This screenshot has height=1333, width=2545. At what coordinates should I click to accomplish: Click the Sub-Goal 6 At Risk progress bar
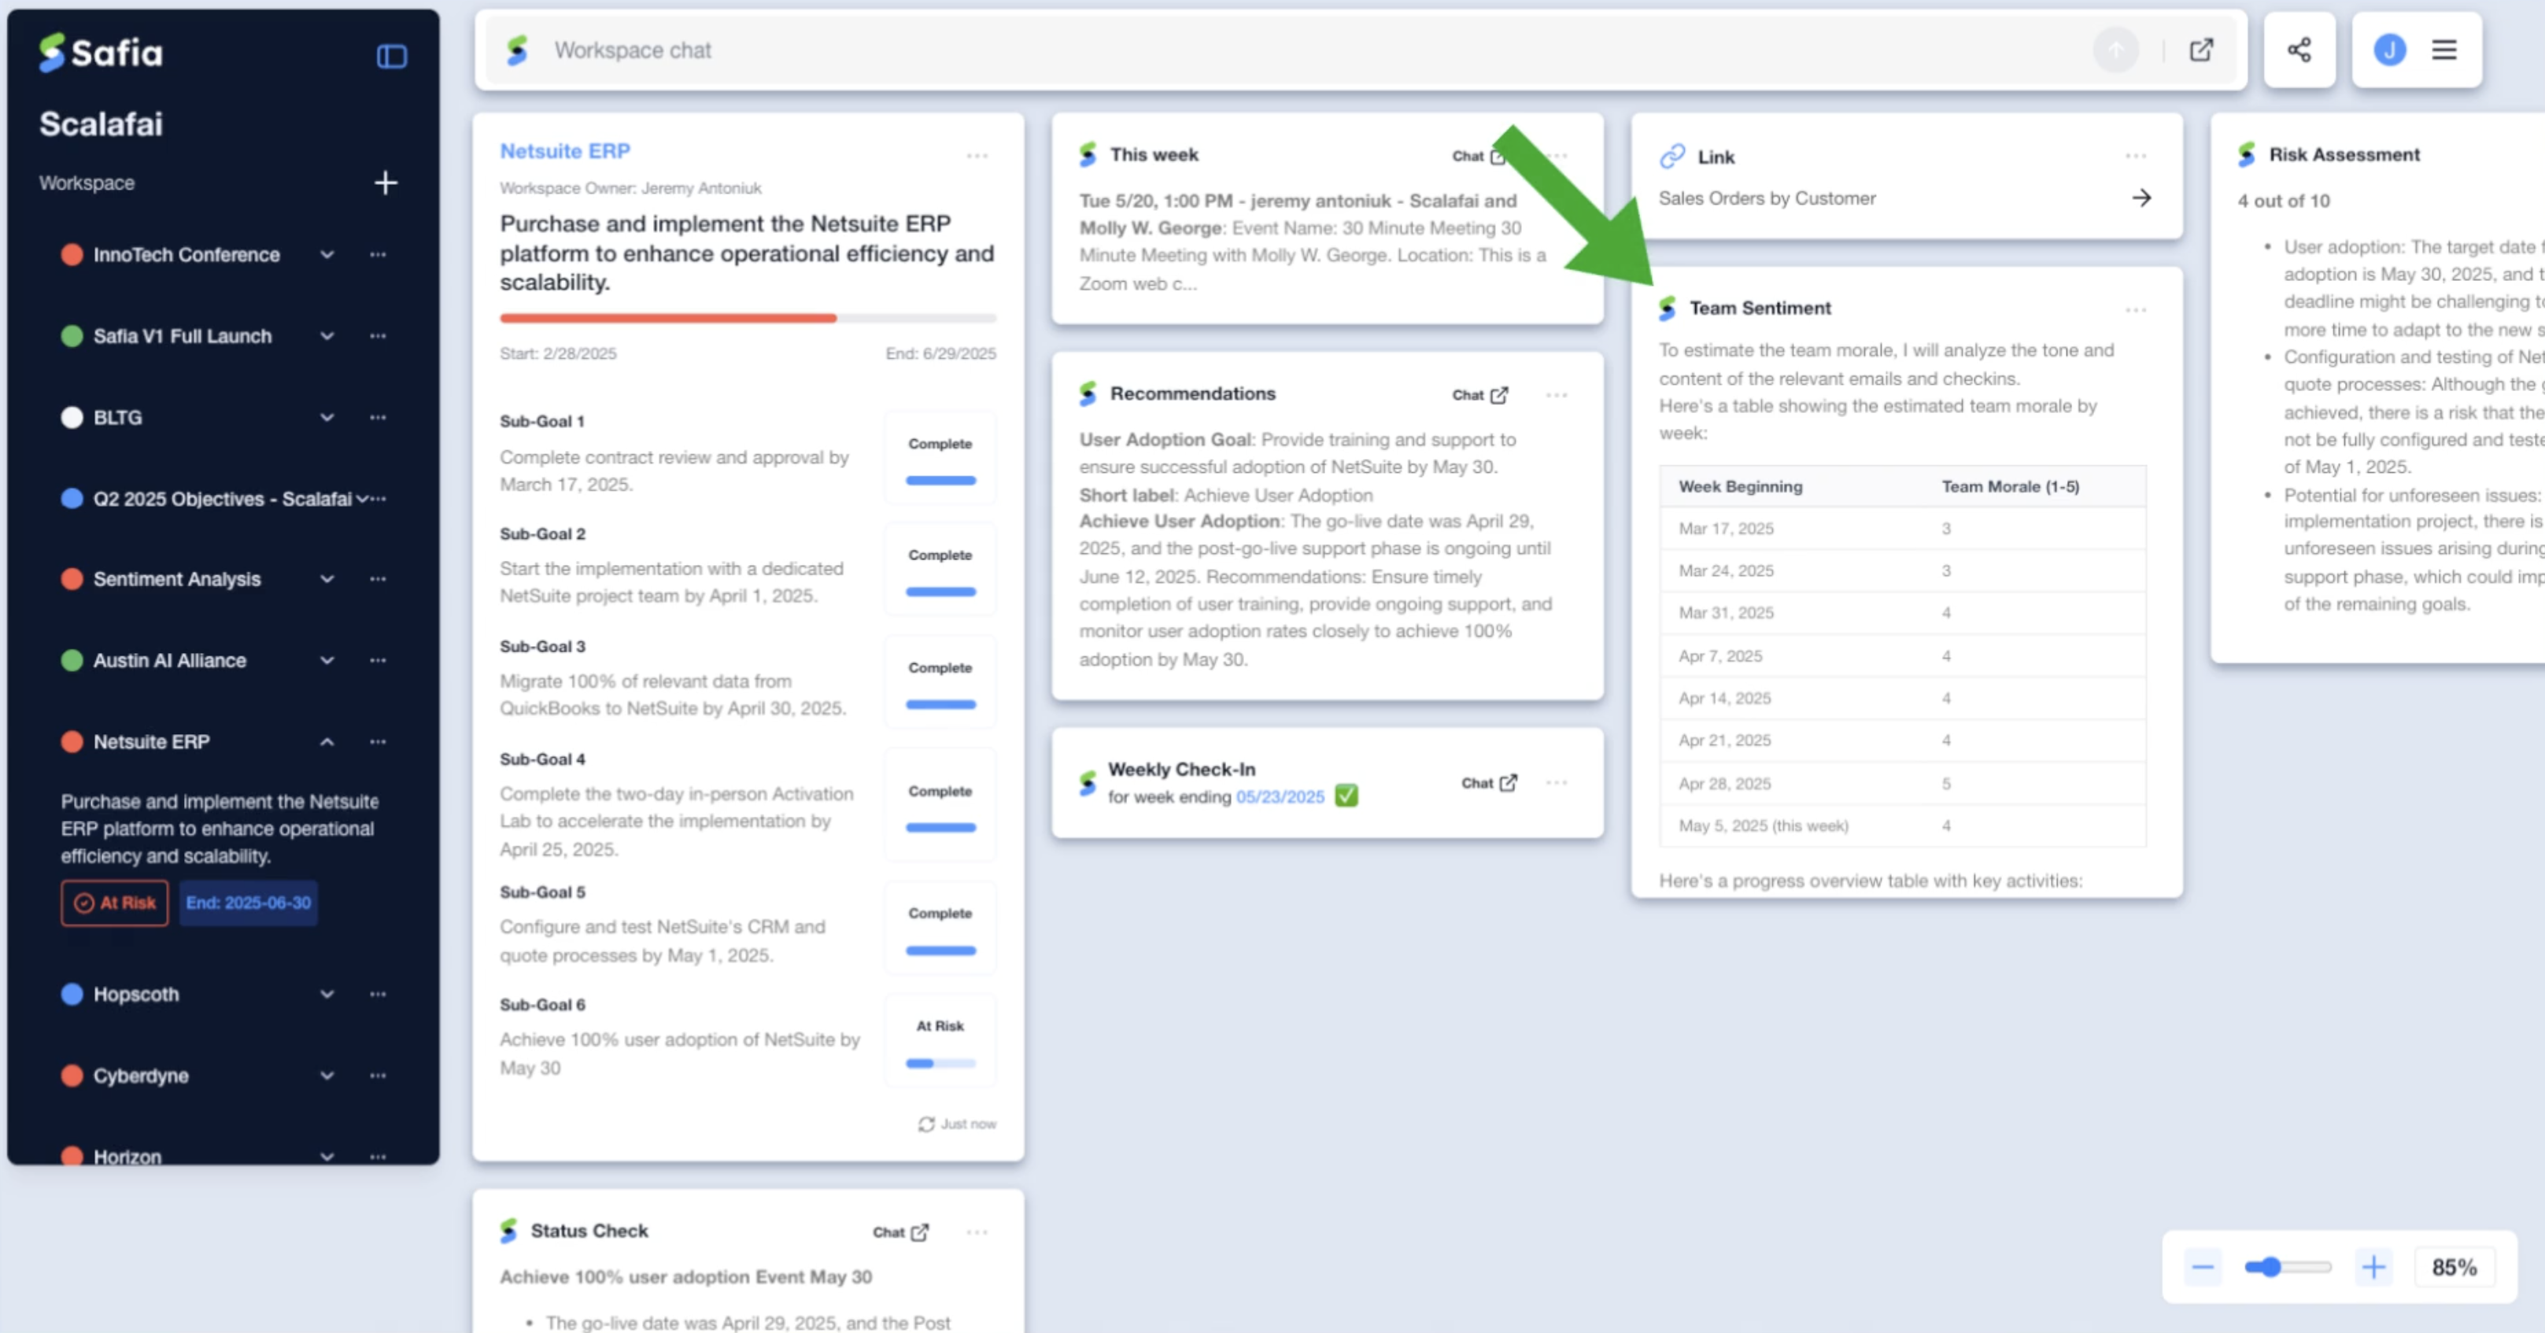tap(940, 1063)
